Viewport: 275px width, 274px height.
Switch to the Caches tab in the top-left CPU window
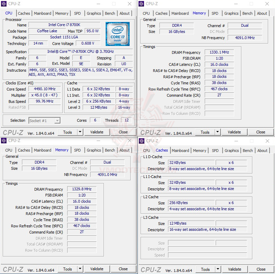pos(24,13)
